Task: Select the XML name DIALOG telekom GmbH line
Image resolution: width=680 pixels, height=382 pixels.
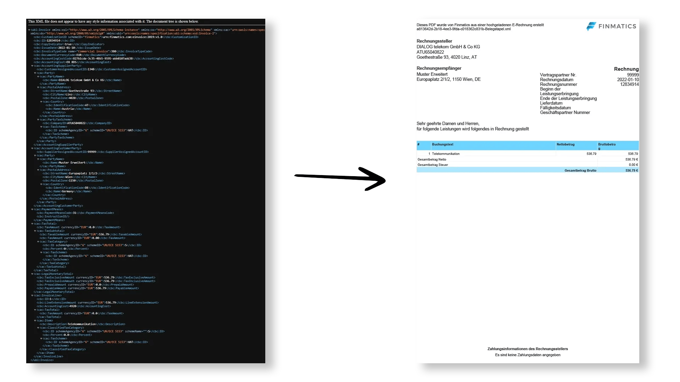Action: click(82, 80)
